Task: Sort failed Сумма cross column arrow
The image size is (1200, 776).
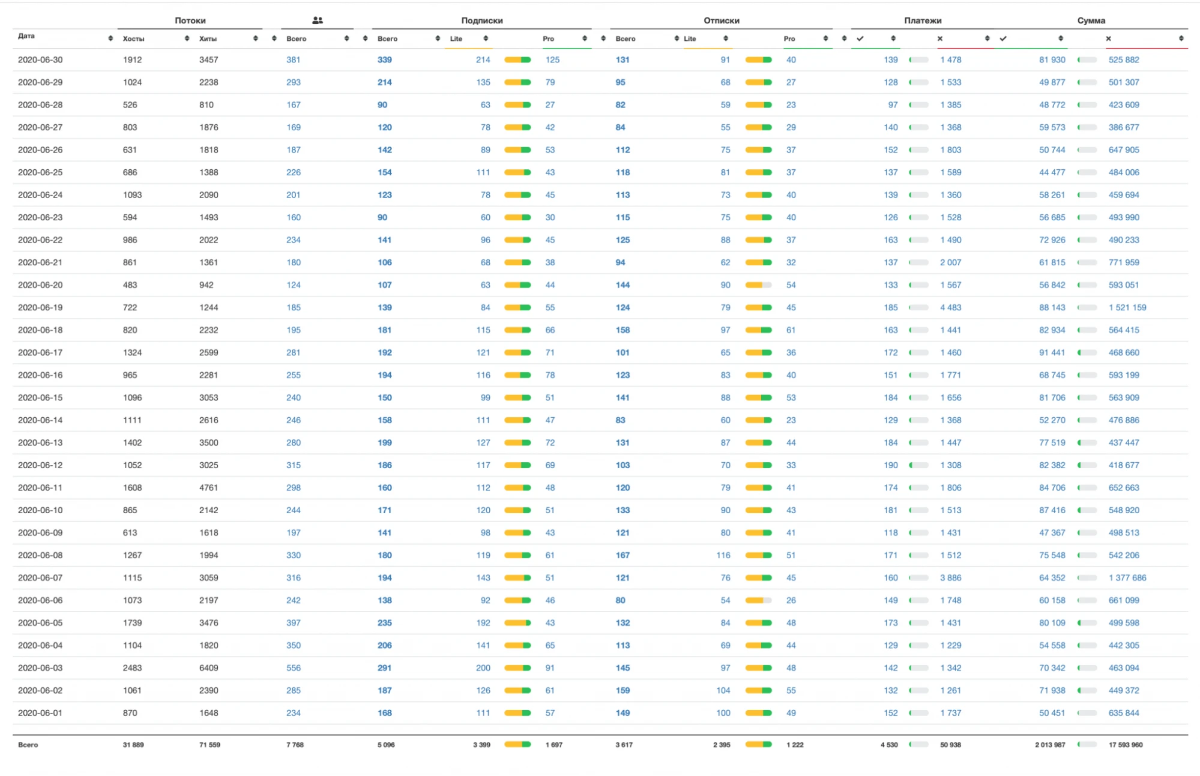Action: click(1181, 38)
